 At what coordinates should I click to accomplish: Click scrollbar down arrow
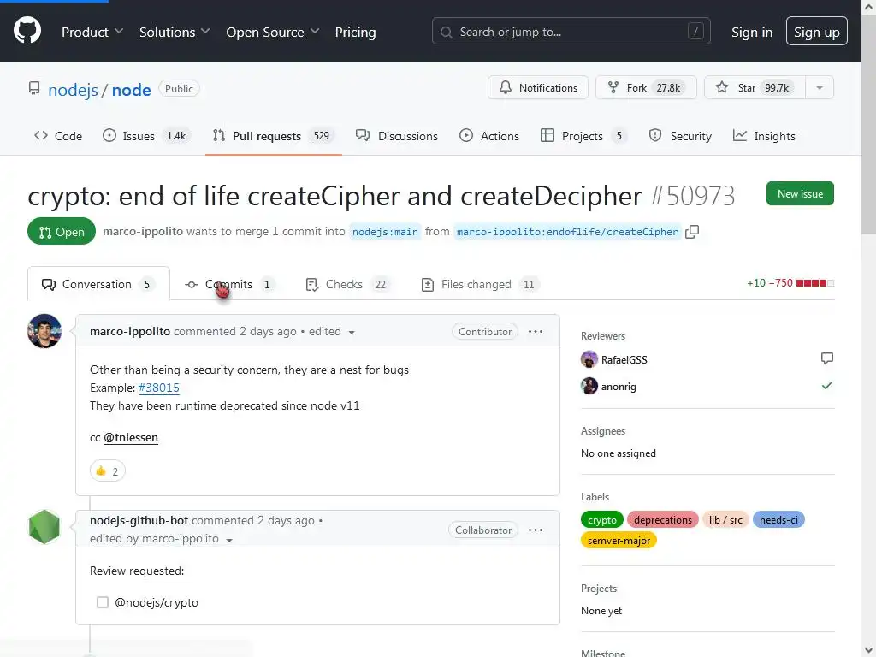click(868, 650)
